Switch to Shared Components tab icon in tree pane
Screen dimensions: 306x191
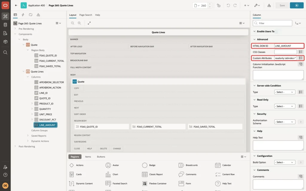point(38,15)
